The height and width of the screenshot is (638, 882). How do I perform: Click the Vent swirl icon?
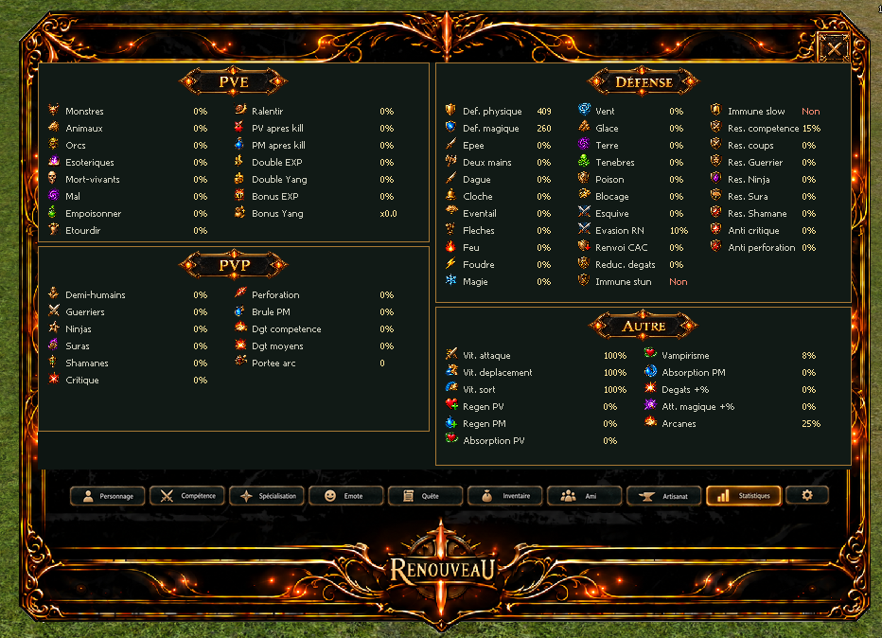(x=584, y=110)
